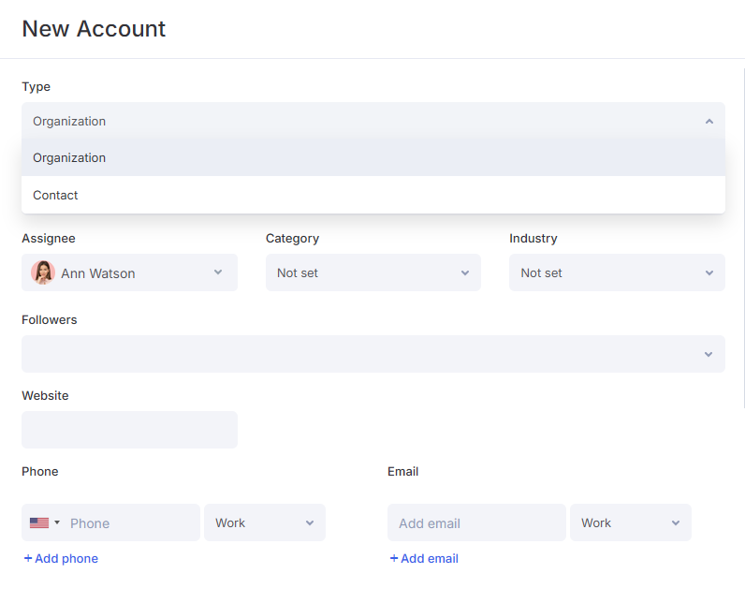The height and width of the screenshot is (603, 745).
Task: Click the Phone section label
Action: click(x=40, y=471)
